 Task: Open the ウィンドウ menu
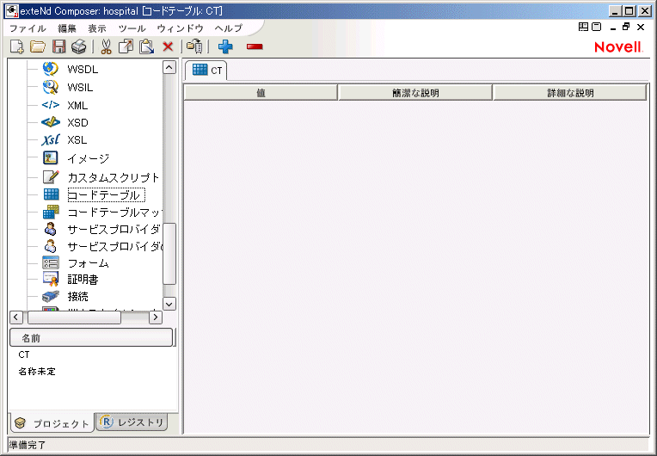tap(181, 28)
